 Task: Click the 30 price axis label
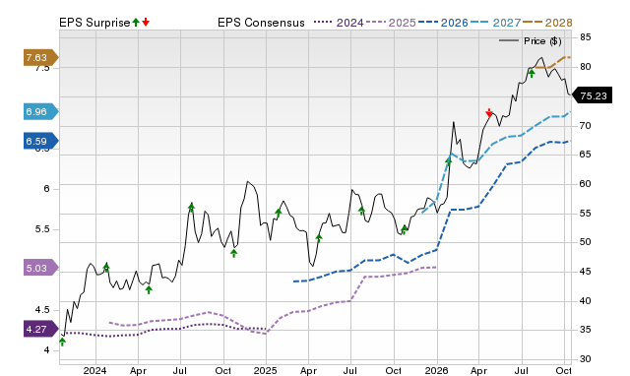point(586,358)
